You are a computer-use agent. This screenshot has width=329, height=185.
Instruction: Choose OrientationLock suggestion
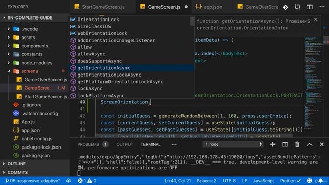(x=130, y=20)
